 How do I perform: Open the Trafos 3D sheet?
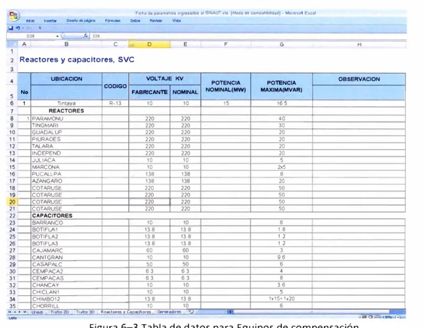(85, 312)
